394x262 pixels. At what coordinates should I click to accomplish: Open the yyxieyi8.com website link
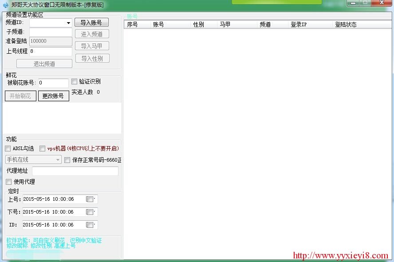[340, 256]
